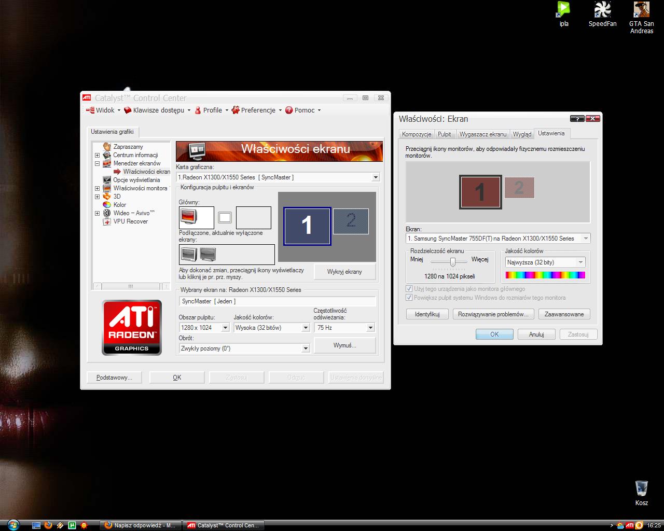The width and height of the screenshot is (664, 531).
Task: Select monitor 2 in the Catalyst layout preview
Action: 351,221
